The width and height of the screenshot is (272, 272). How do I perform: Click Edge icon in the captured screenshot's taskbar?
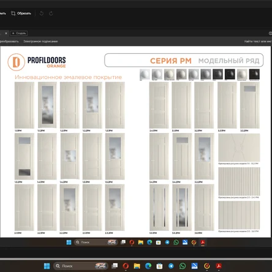tap(149, 242)
